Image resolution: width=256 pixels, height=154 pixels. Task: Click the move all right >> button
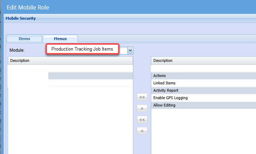[142, 97]
